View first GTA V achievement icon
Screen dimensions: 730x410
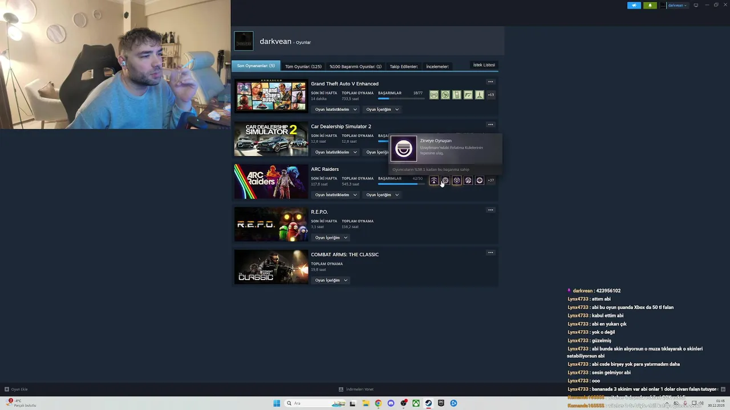tap(434, 95)
